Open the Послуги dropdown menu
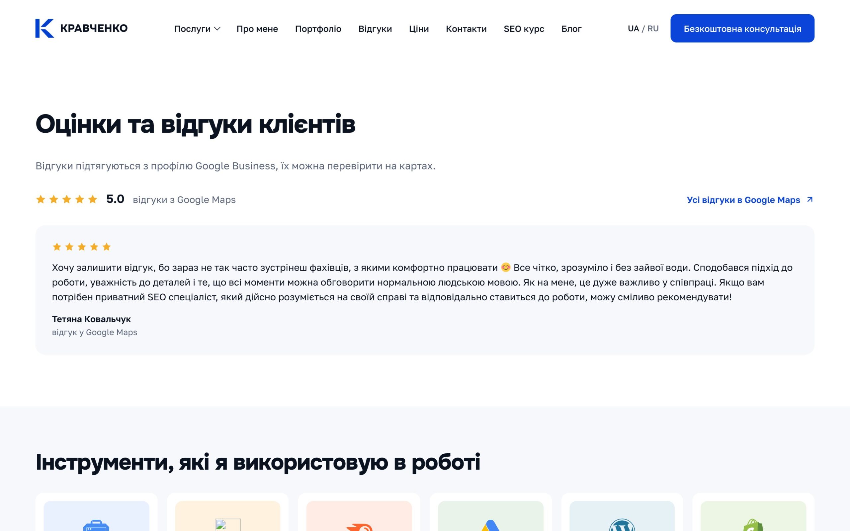 pyautogui.click(x=197, y=29)
